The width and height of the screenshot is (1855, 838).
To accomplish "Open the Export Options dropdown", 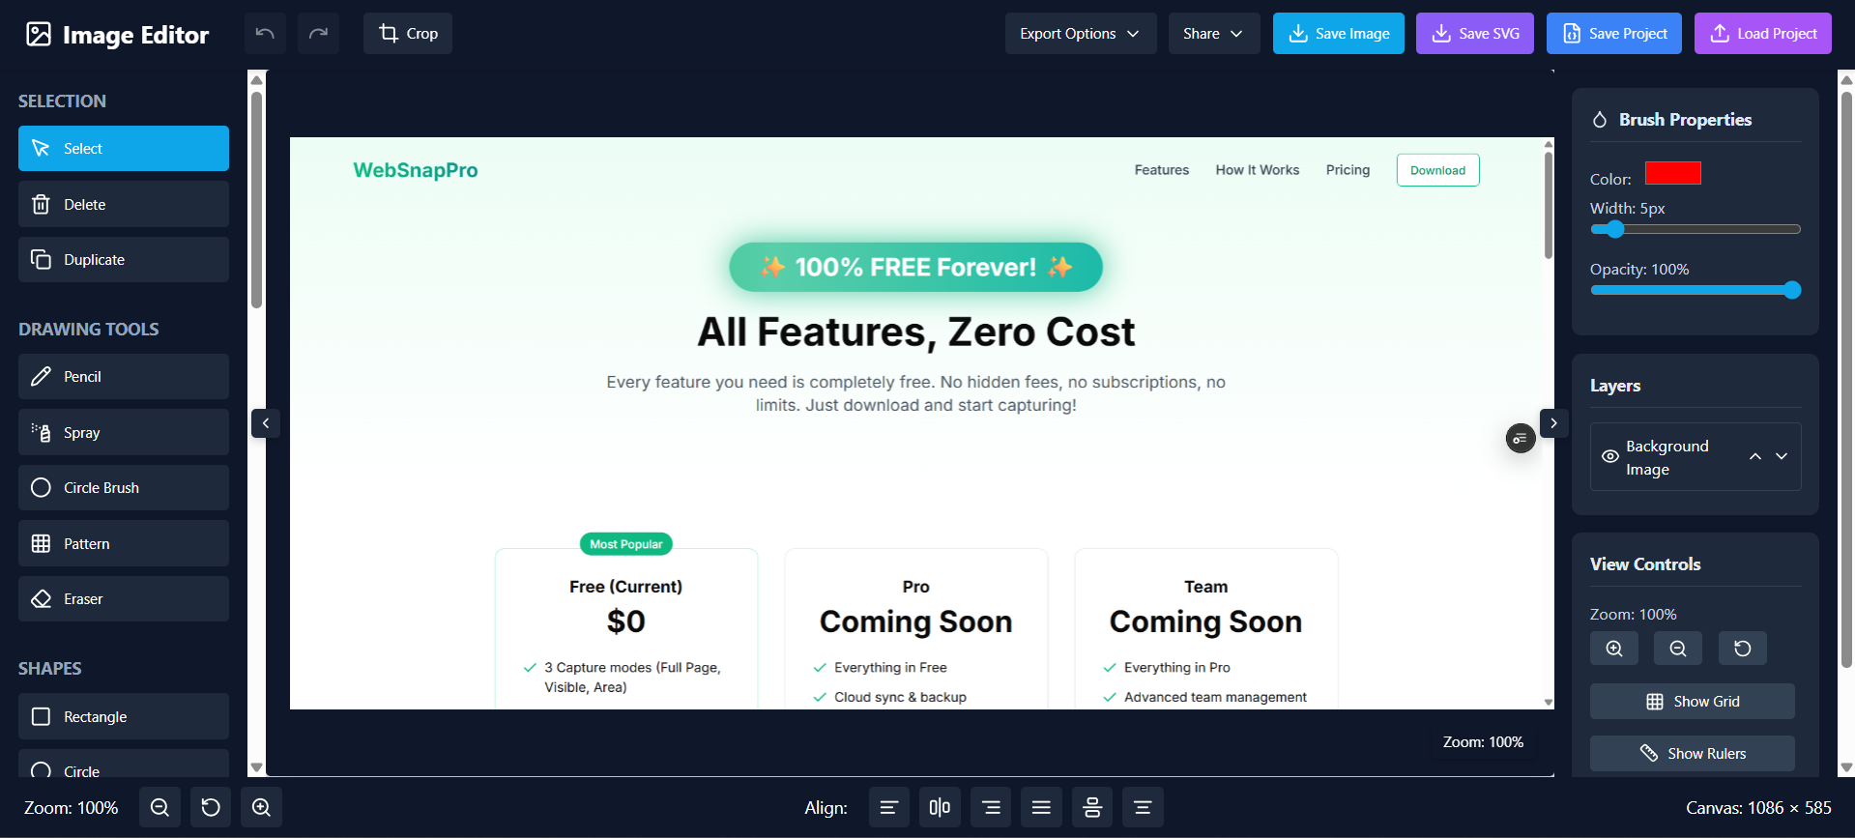I will tap(1080, 34).
